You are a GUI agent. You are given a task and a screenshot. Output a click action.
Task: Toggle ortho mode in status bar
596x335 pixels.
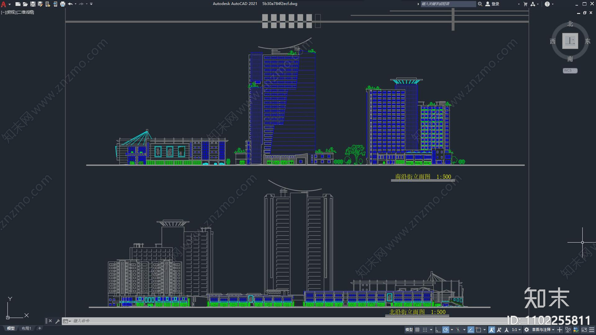click(x=438, y=330)
